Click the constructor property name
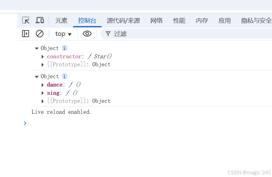This screenshot has height=177, width=272. (x=64, y=56)
